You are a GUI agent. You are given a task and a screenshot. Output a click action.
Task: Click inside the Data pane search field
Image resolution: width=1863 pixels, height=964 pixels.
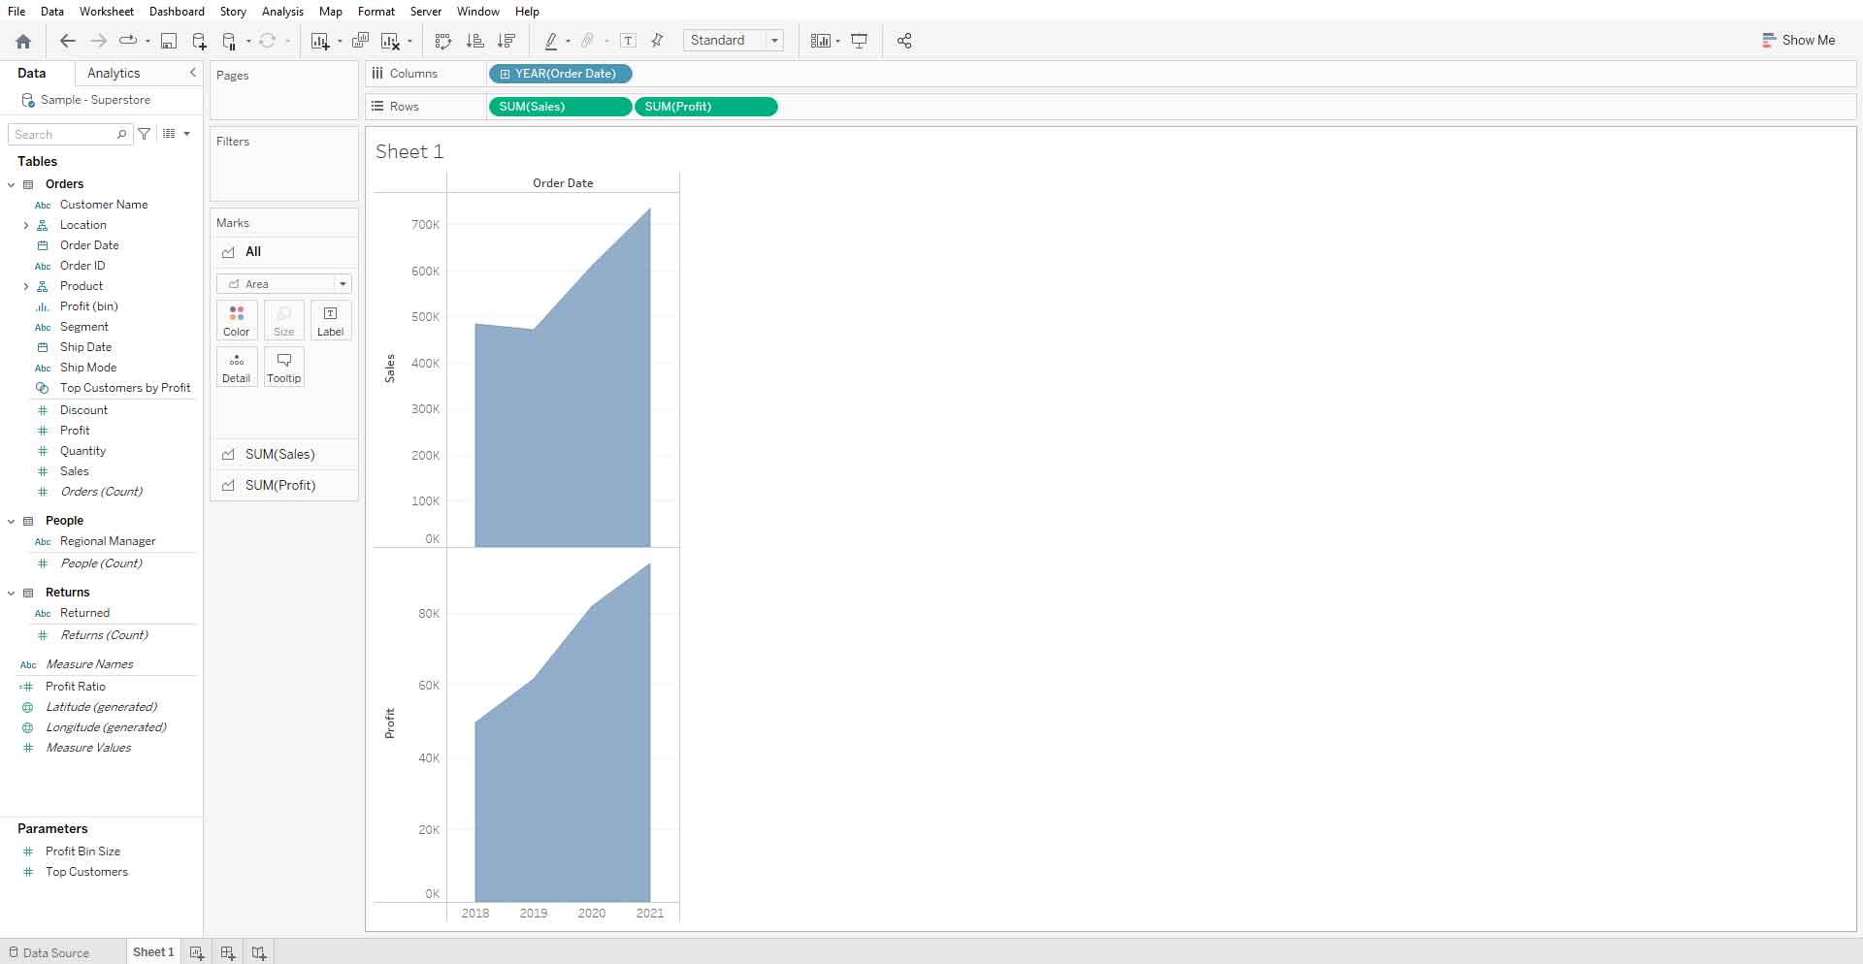pyautogui.click(x=63, y=134)
